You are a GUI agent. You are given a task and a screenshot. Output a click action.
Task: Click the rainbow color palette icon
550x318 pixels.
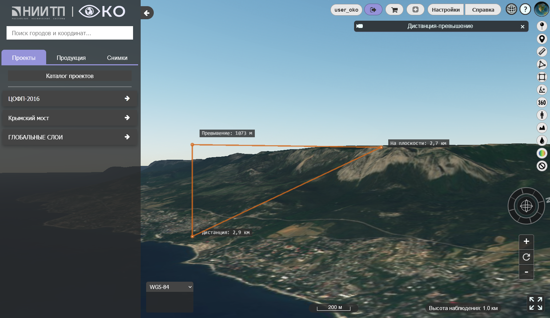(x=542, y=153)
